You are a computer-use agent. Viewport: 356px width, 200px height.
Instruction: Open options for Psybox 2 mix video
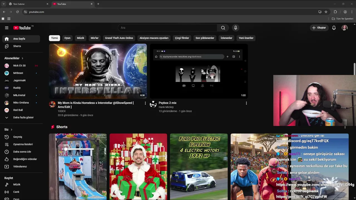[x=246, y=103]
